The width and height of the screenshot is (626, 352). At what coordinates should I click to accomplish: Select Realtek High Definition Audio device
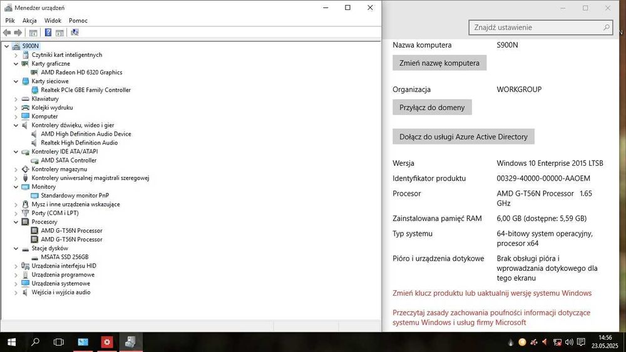(79, 143)
